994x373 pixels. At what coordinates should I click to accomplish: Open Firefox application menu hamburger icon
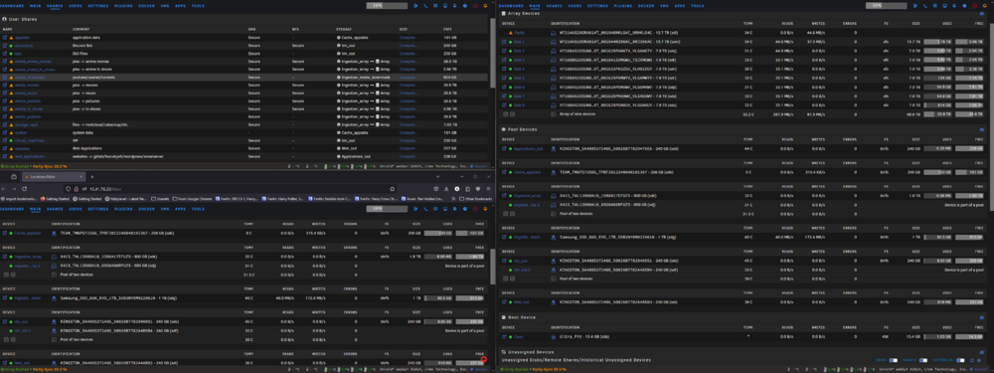pyautogui.click(x=489, y=188)
